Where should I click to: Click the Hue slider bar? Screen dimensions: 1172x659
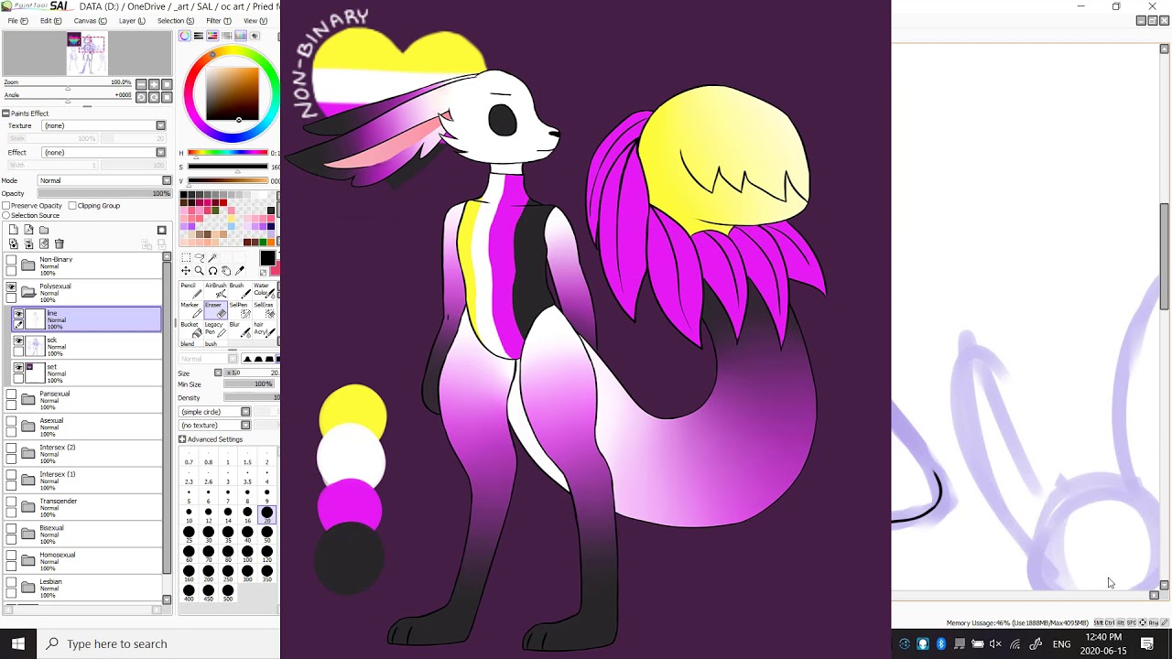pyautogui.click(x=228, y=153)
